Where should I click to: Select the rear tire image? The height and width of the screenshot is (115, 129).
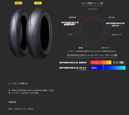[39, 33]
